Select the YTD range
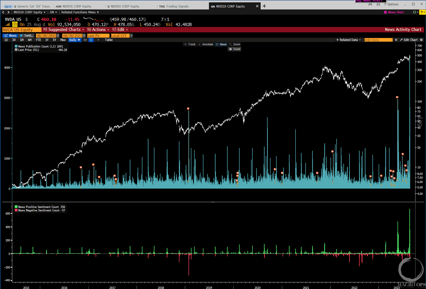Viewport: 426px width, 289px height. coord(38,40)
